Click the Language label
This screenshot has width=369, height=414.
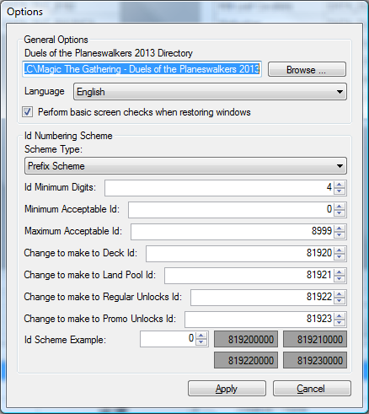tap(45, 91)
